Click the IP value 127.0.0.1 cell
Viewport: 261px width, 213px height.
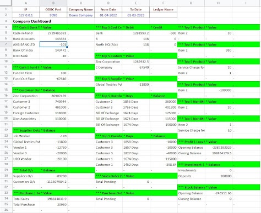pos(26,15)
